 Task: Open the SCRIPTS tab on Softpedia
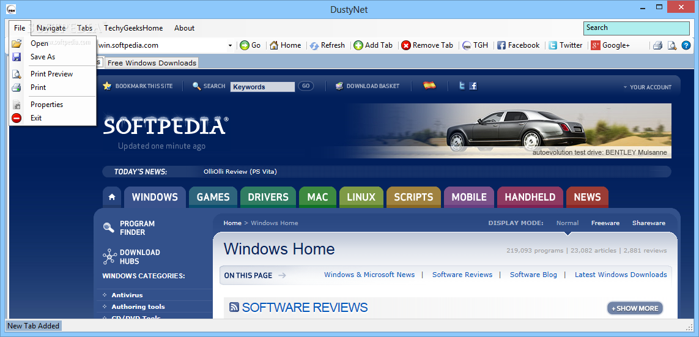(413, 197)
